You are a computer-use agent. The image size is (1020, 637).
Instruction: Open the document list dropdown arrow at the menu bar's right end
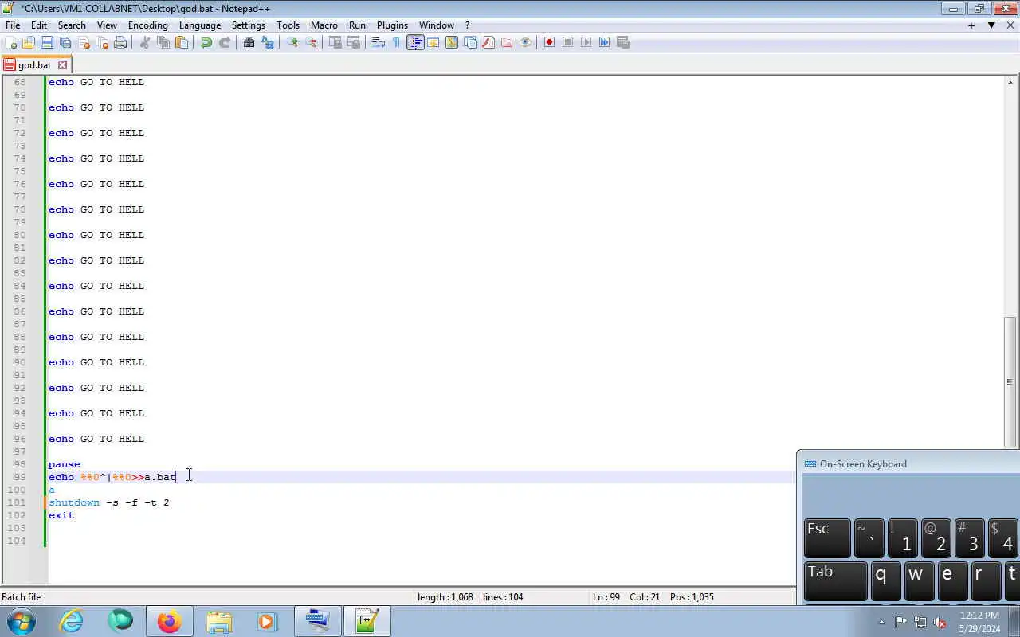coord(991,25)
